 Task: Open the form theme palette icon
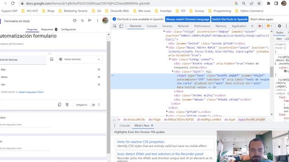(x=75, y=20)
